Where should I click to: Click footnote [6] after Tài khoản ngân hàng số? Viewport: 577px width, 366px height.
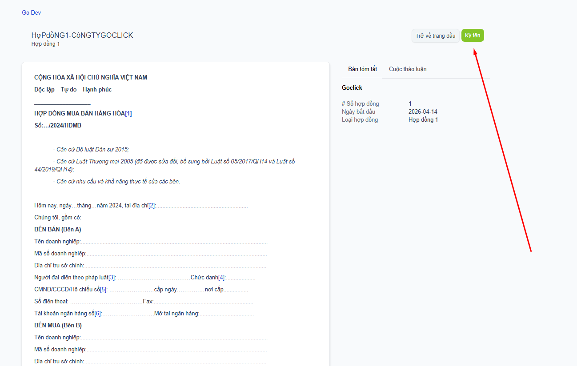pos(98,314)
